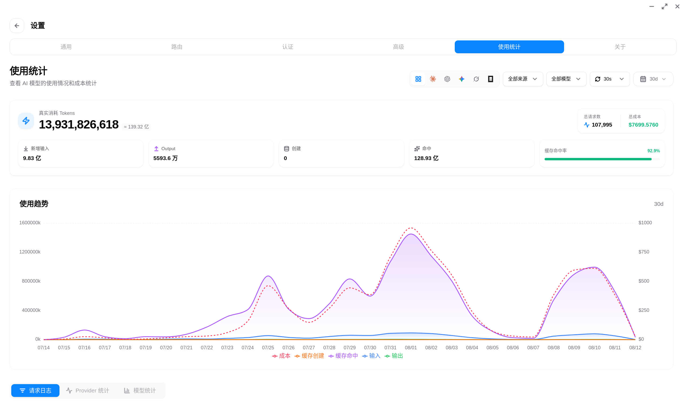This screenshot has width=686, height=409.
Task: Click the lightning bolt Tokens icon
Action: 26,121
